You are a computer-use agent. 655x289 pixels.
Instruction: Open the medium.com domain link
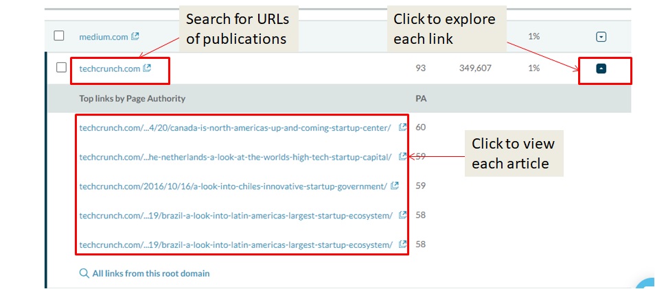click(104, 36)
